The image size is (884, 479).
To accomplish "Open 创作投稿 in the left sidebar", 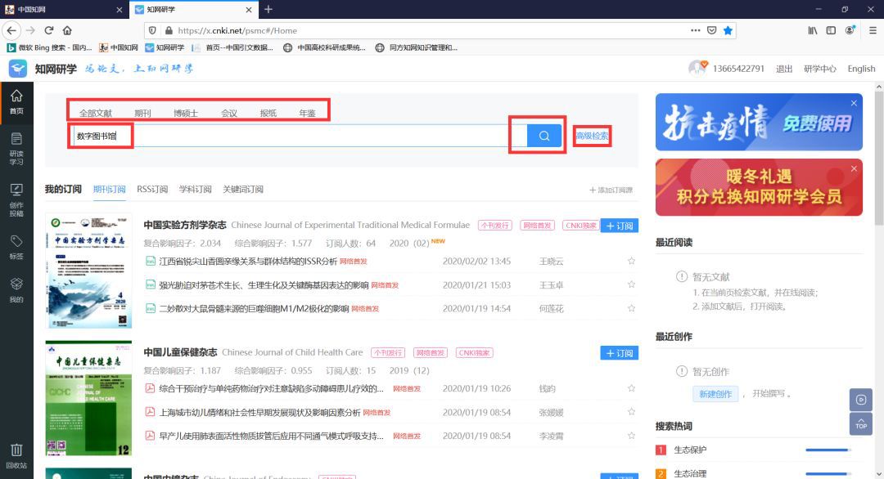I will click(x=16, y=199).
